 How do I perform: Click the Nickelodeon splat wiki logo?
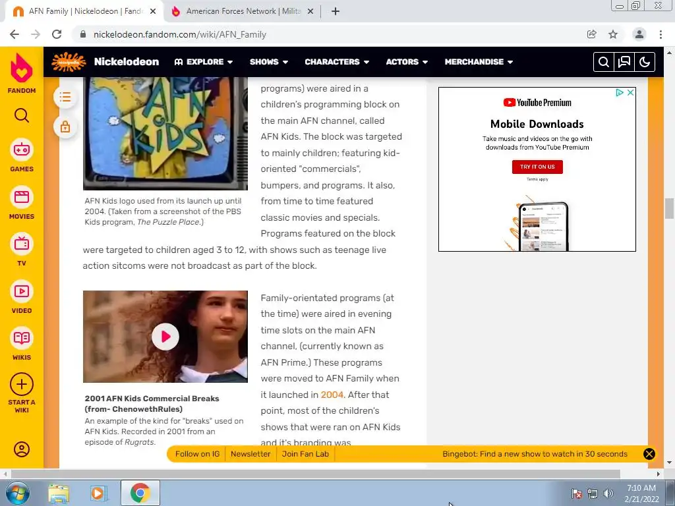(x=69, y=62)
